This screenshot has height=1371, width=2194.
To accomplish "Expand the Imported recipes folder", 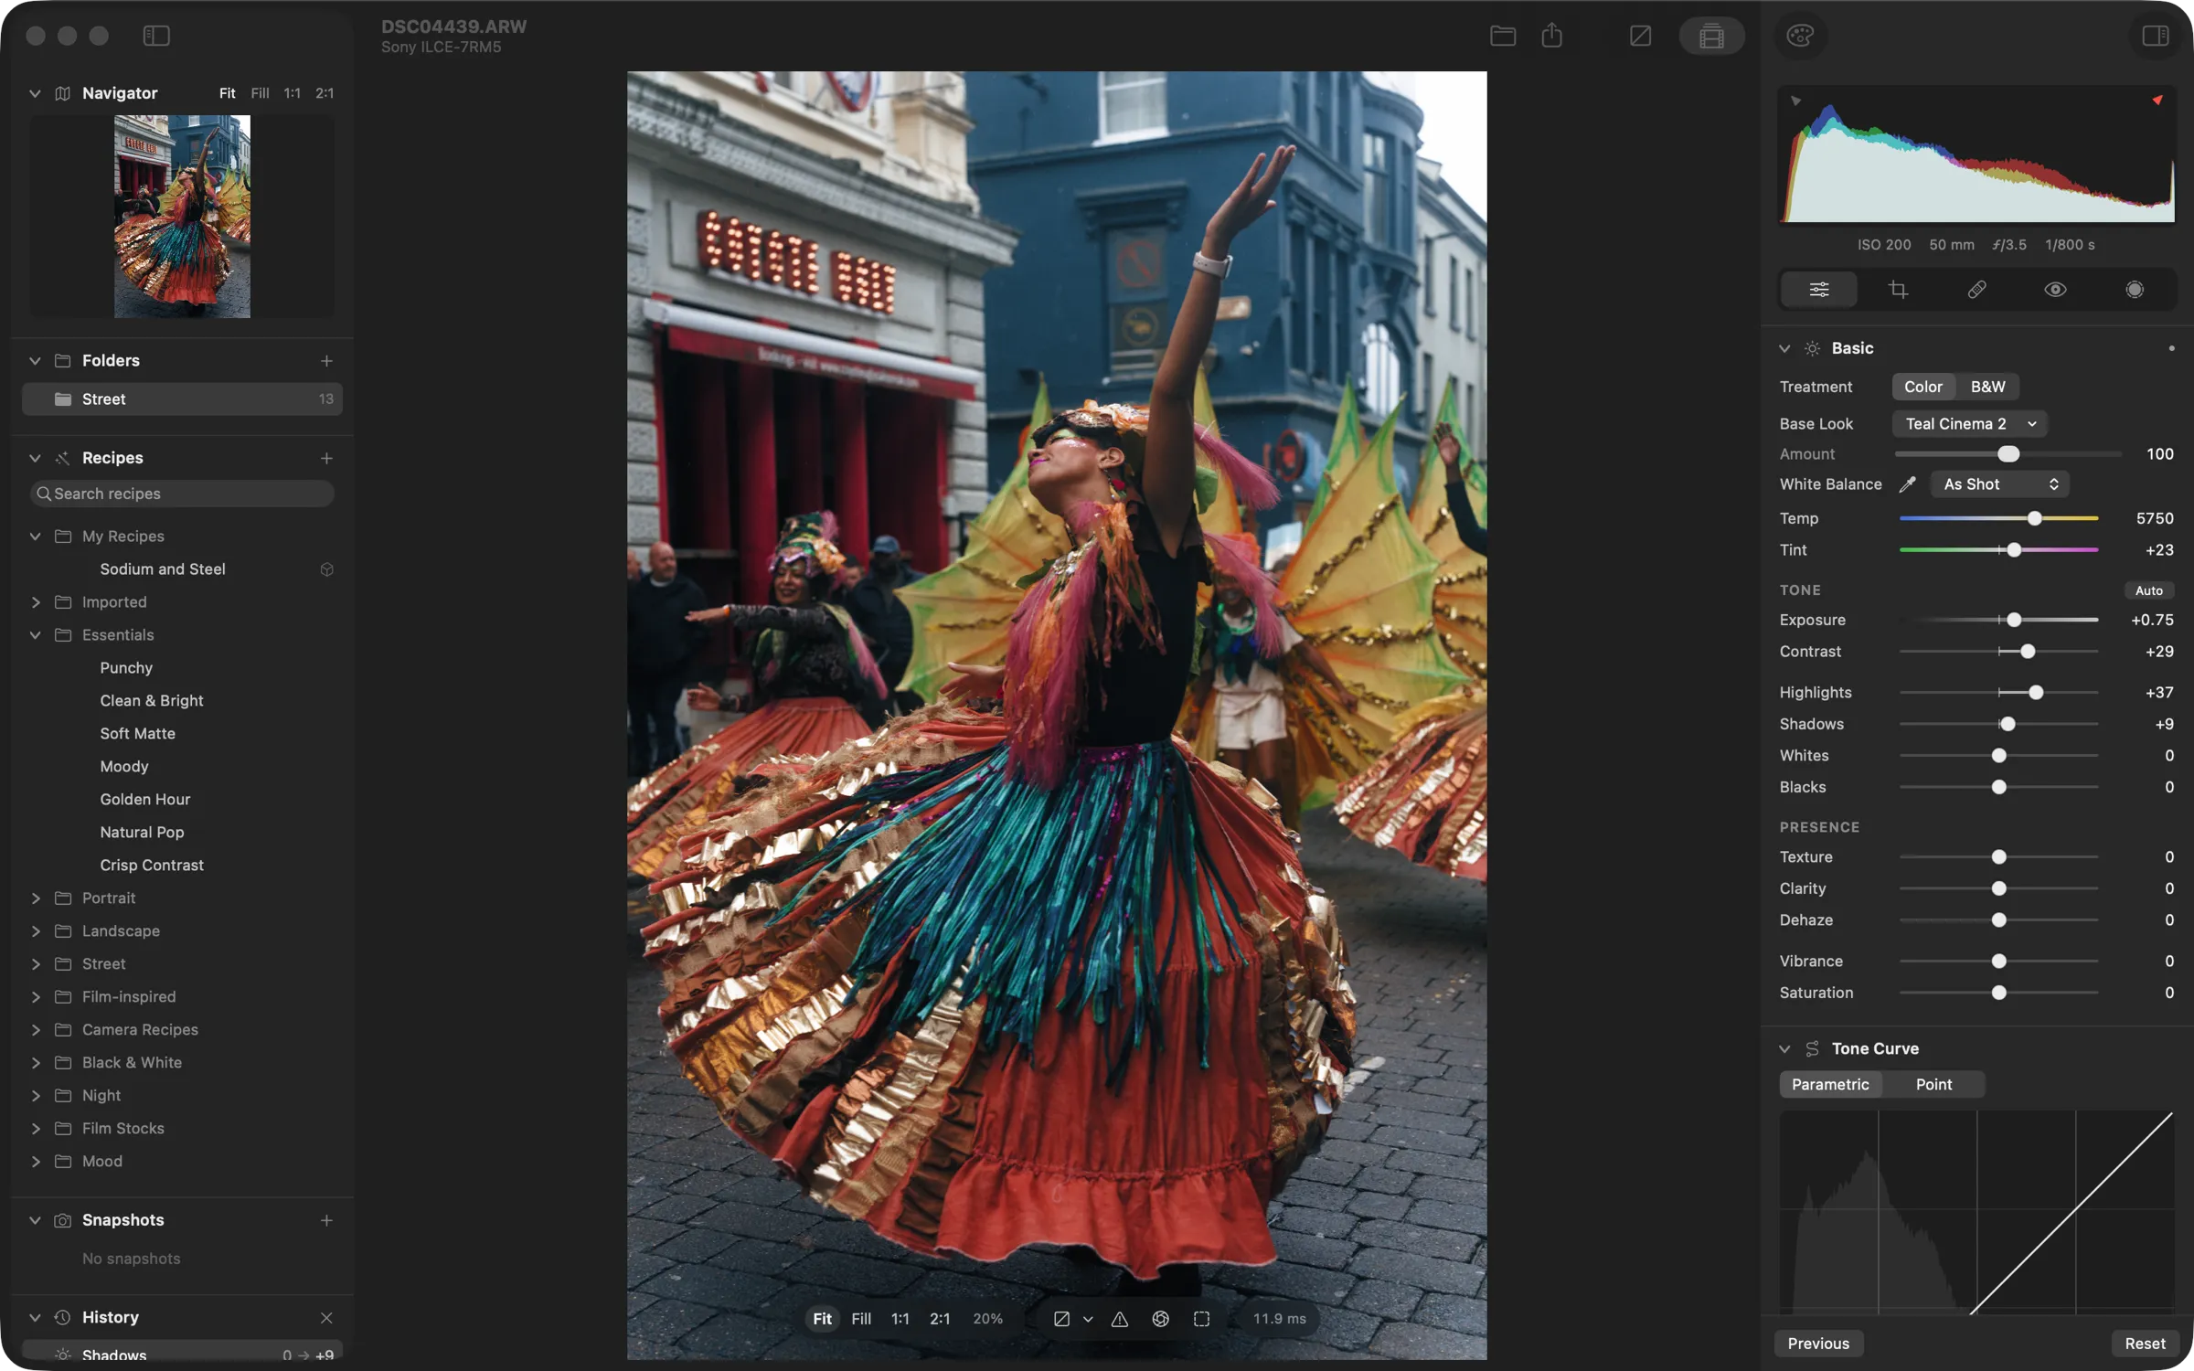I will pyautogui.click(x=36, y=602).
